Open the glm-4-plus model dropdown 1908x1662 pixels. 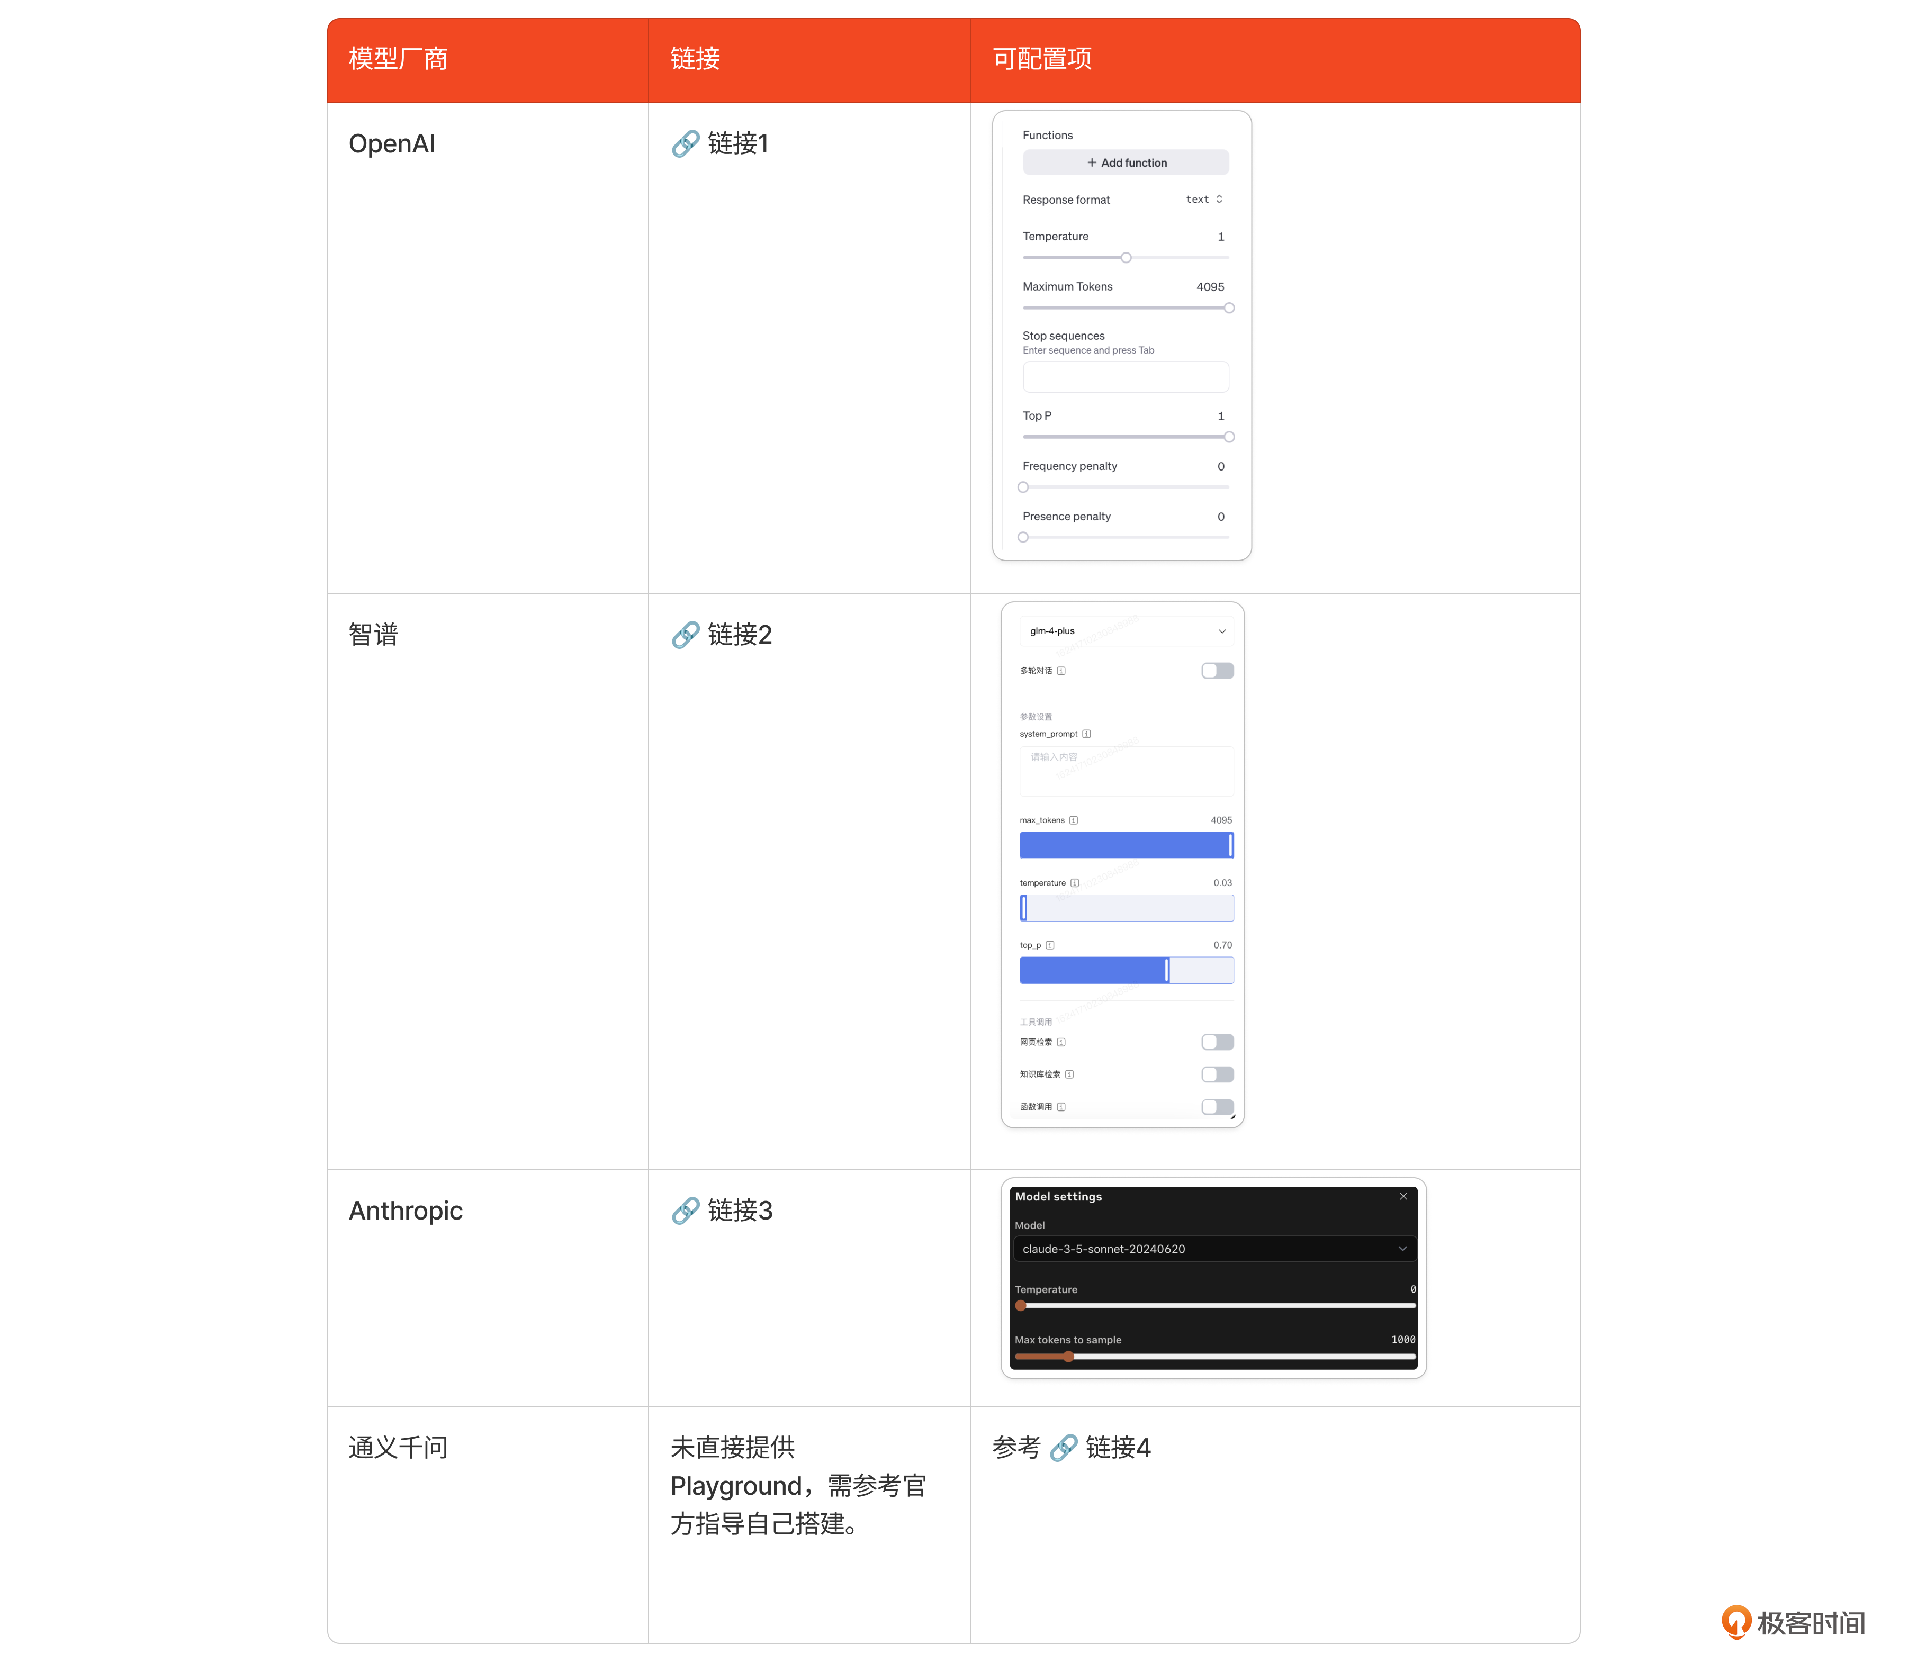[1126, 631]
